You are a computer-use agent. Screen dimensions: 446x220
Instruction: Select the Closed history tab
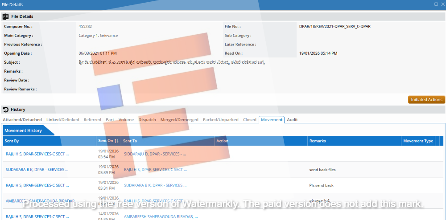[250, 120]
